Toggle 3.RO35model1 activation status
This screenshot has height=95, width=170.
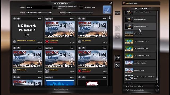pos(79,41)
